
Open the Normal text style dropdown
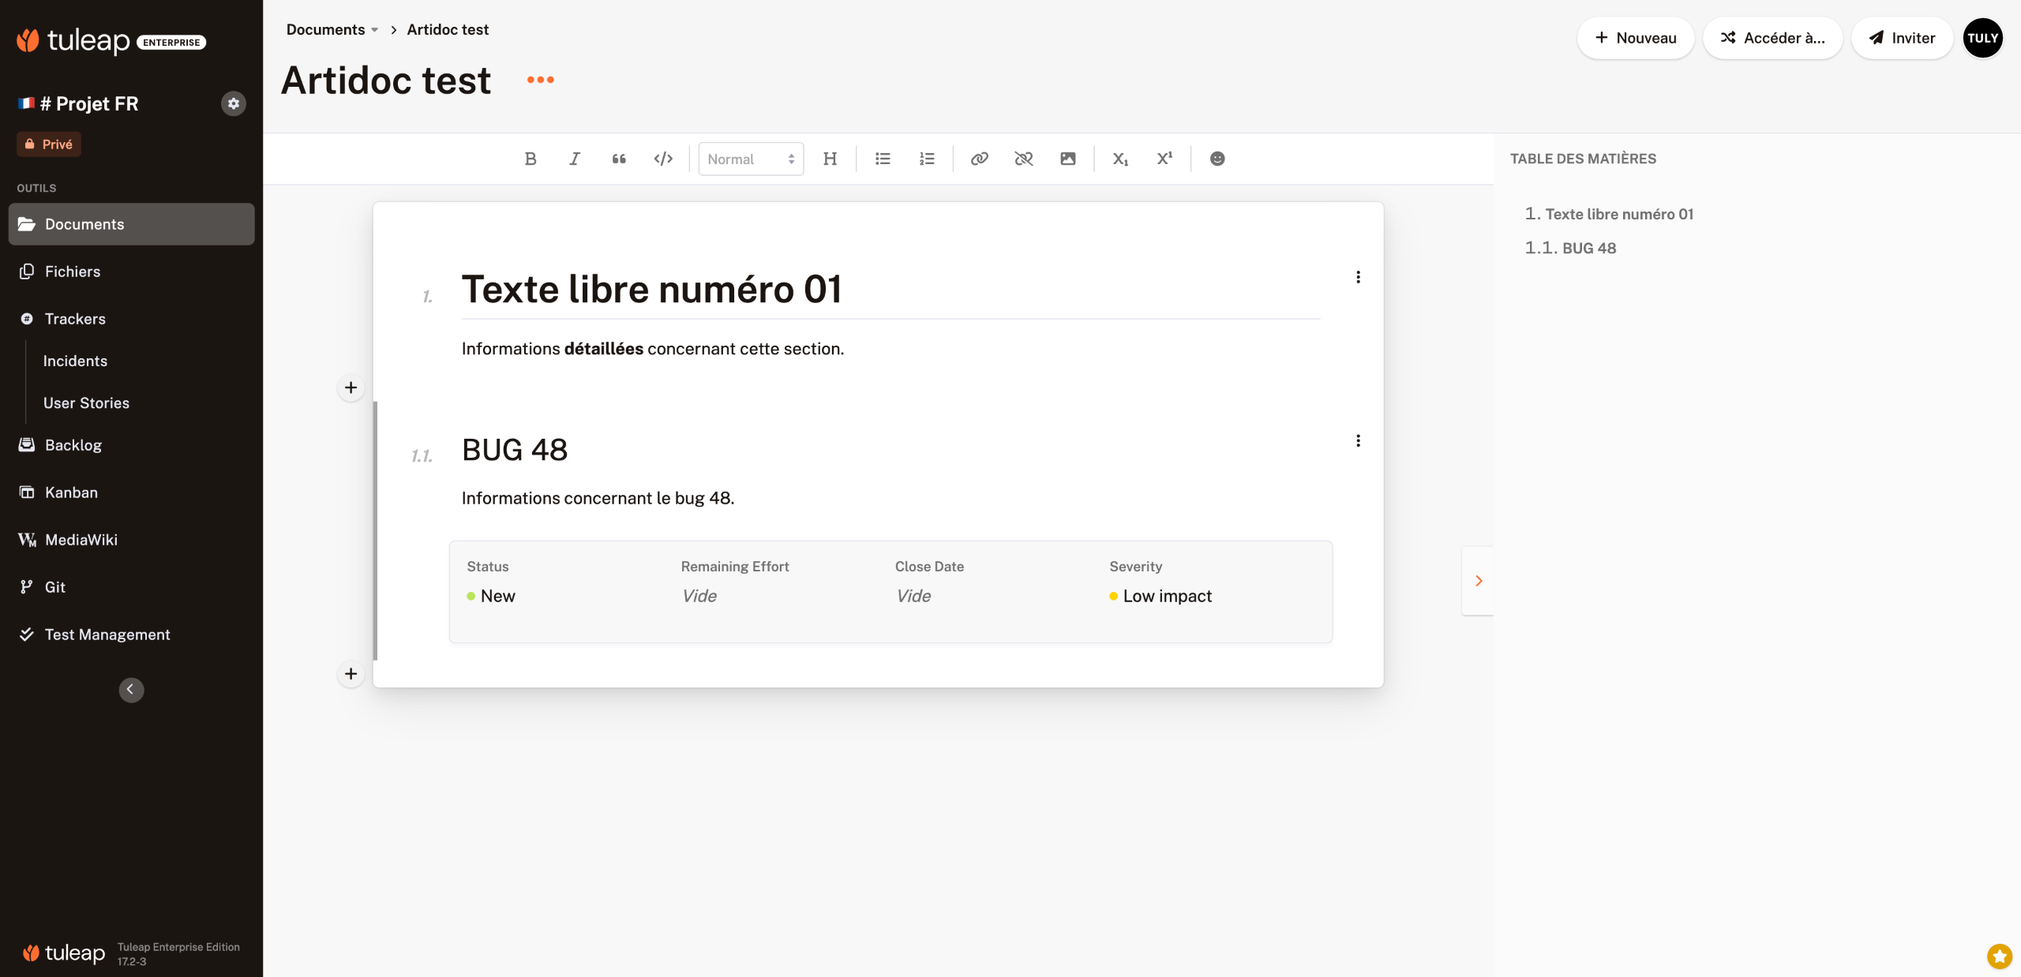point(750,159)
